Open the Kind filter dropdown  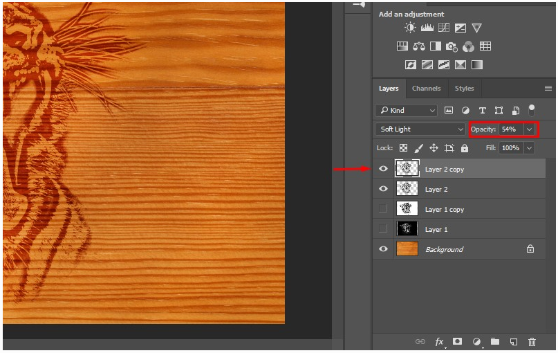click(x=406, y=111)
